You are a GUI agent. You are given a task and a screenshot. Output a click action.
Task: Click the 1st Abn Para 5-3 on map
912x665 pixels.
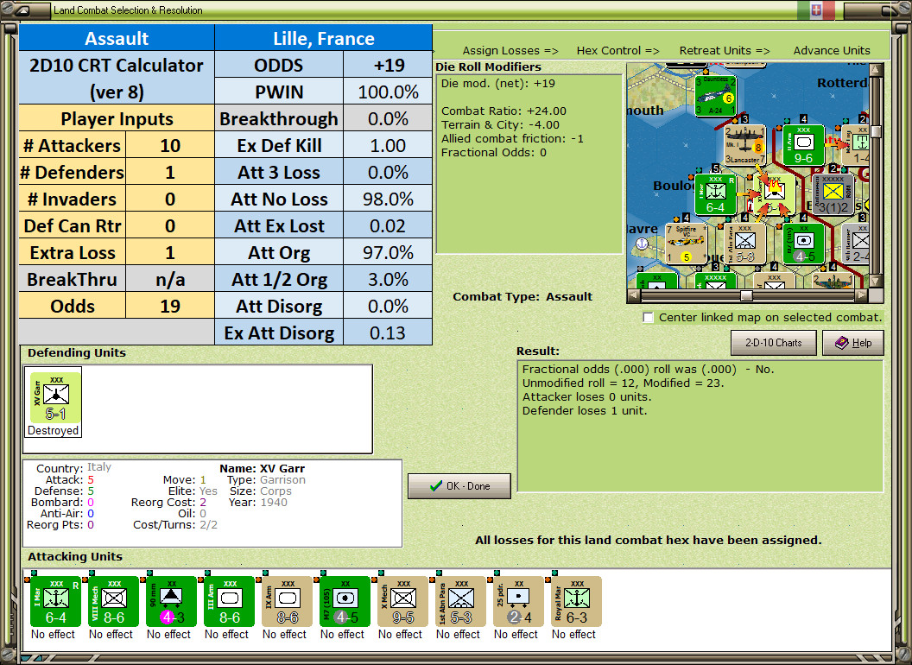(x=744, y=244)
